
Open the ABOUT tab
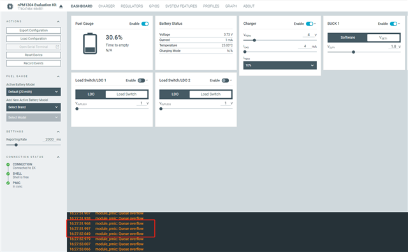coord(249,6)
